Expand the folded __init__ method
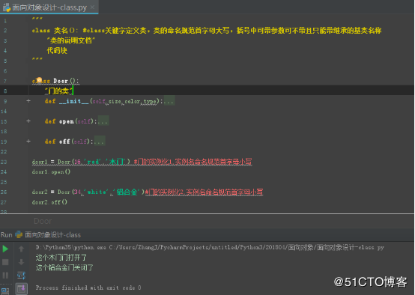This screenshot has width=415, height=295. [x=28, y=101]
